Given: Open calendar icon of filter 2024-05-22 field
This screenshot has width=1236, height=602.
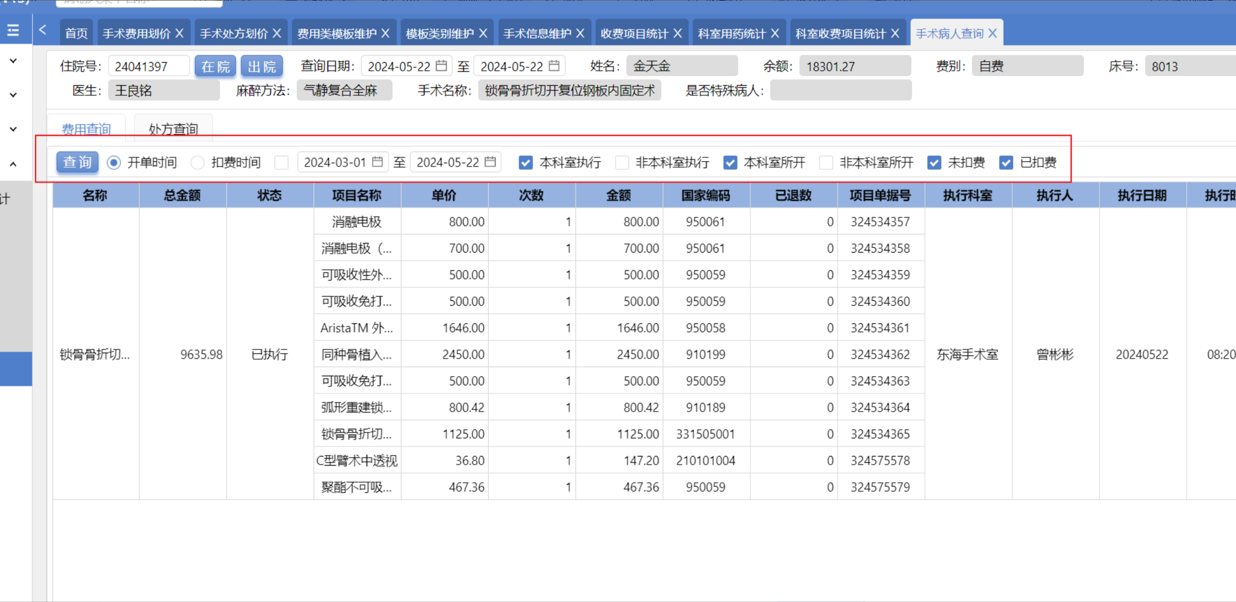Looking at the screenshot, I should pos(490,162).
